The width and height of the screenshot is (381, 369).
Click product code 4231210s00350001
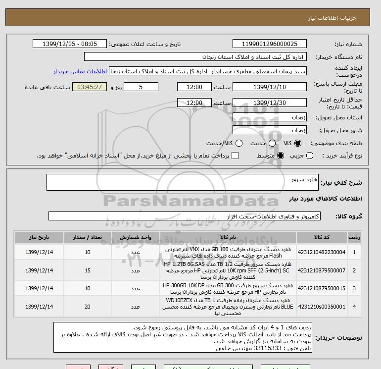[322, 307]
